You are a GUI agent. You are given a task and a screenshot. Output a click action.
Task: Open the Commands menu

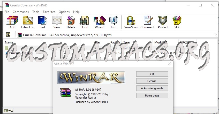21,12
